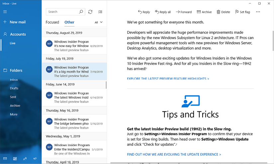Click the Thursday, August 29, 2019 header

(74, 33)
